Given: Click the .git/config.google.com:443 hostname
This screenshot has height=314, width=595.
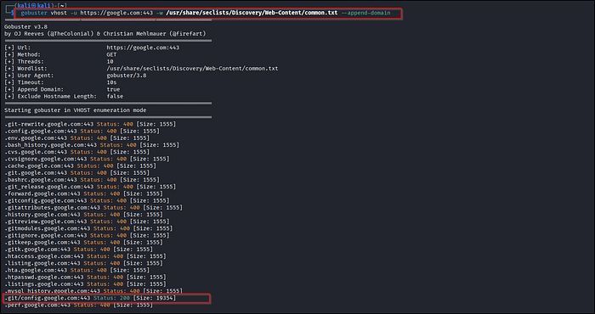Looking at the screenshot, I should [48, 298].
